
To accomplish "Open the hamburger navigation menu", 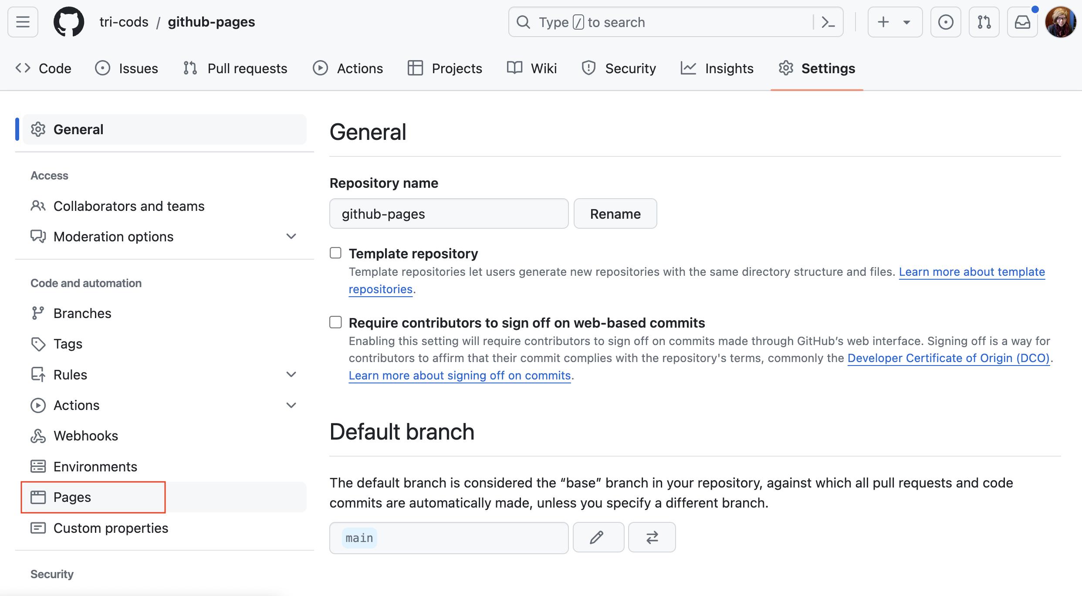I will click(23, 22).
